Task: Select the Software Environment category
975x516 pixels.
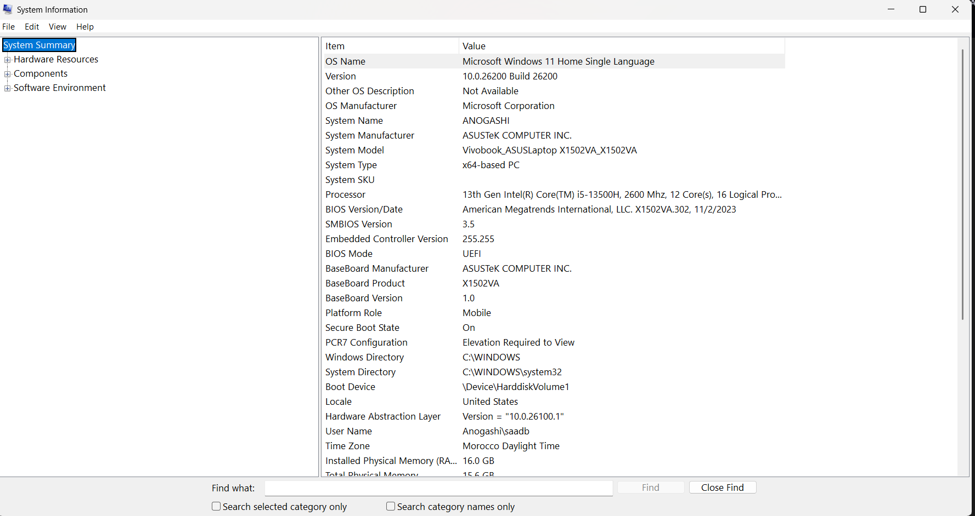Action: click(x=60, y=88)
